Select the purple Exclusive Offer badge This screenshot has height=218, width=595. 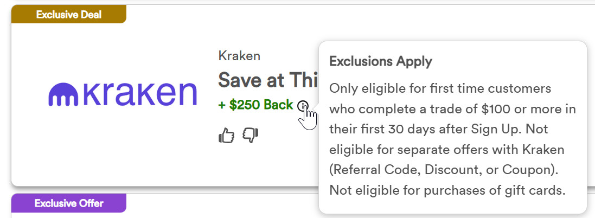pyautogui.click(x=69, y=203)
